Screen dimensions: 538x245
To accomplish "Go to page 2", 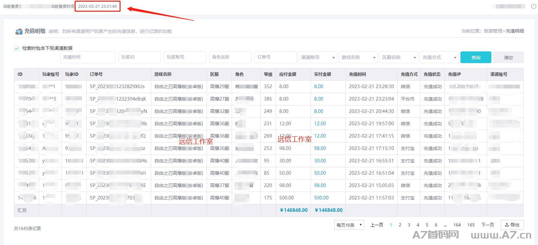I will (400, 225).
